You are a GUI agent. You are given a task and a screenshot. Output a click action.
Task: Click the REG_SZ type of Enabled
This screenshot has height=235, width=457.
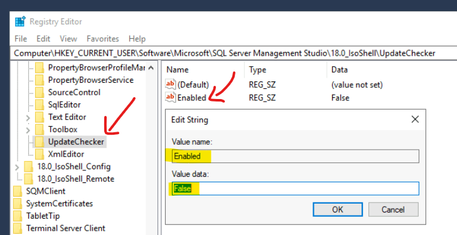click(x=262, y=98)
